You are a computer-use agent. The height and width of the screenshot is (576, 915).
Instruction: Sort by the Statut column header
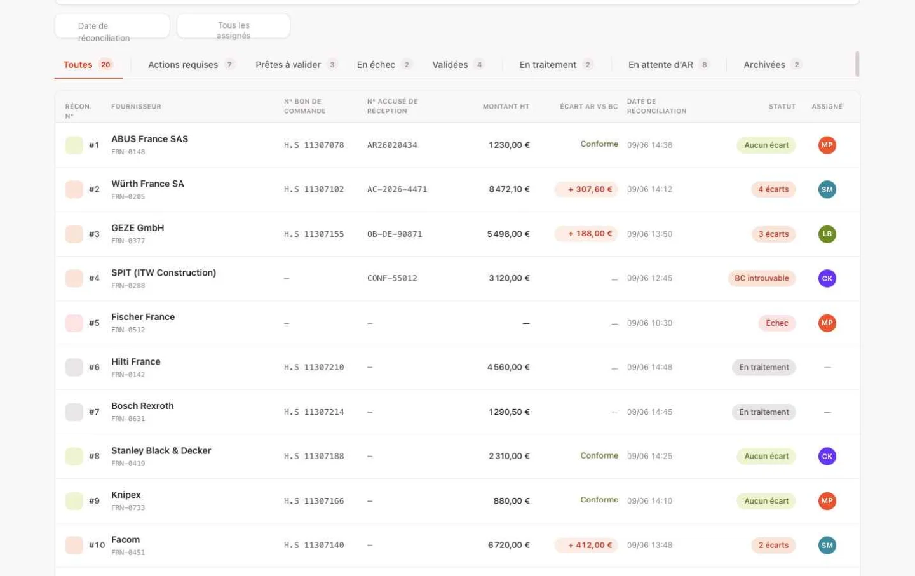click(x=782, y=107)
